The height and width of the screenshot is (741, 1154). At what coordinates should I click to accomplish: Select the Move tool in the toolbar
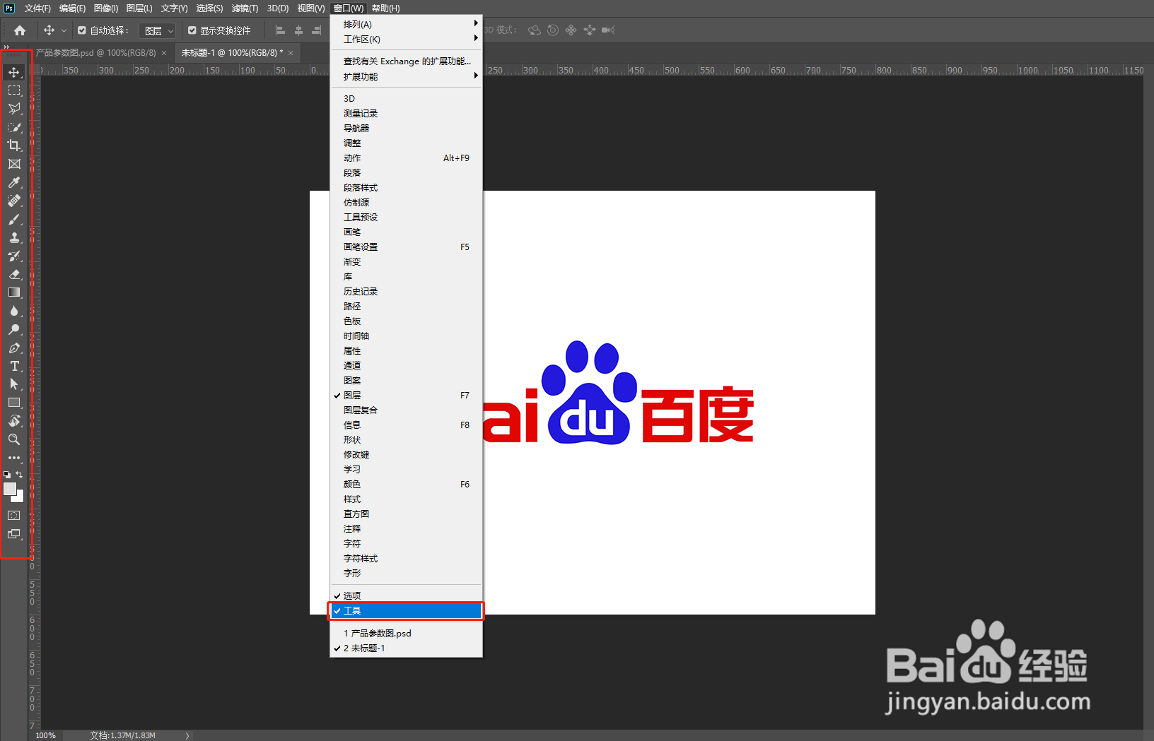tap(14, 72)
